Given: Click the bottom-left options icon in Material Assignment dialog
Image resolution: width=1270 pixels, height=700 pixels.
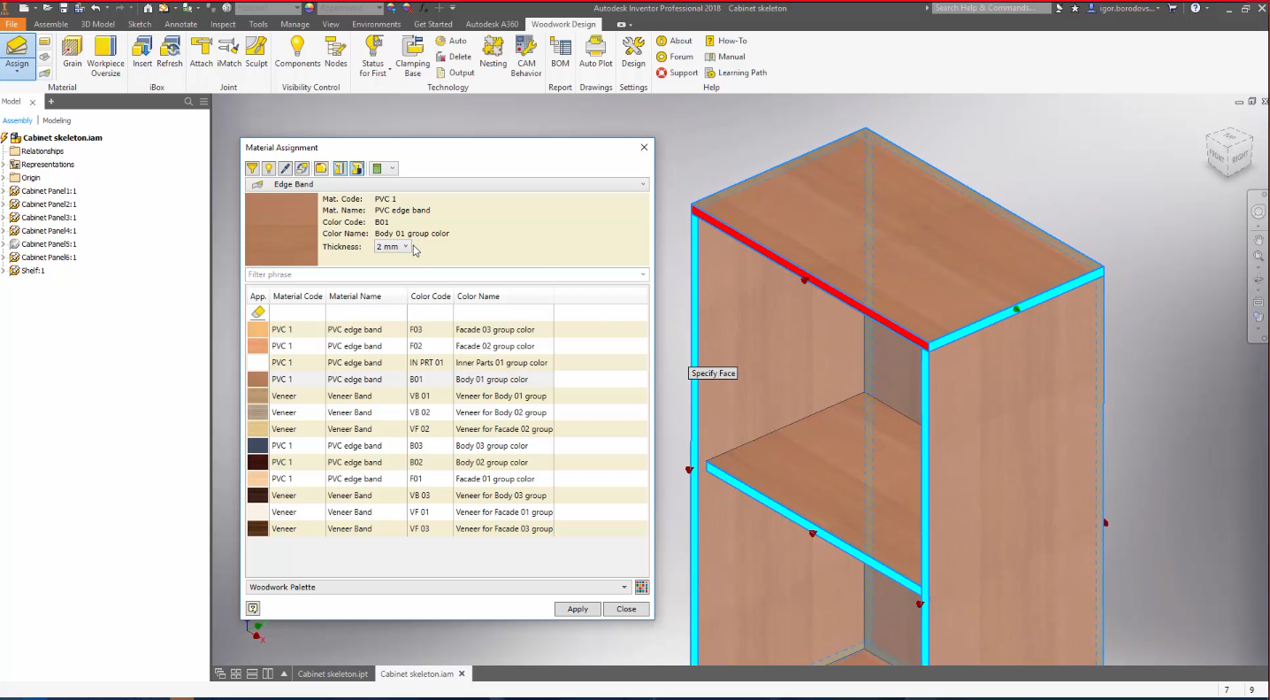Looking at the screenshot, I should click(x=253, y=609).
